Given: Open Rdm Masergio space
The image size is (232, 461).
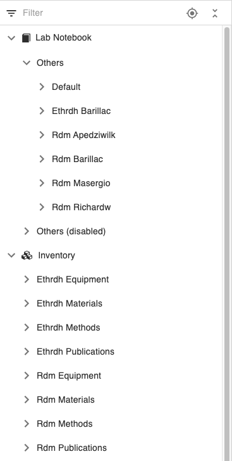Looking at the screenshot, I should [81, 183].
